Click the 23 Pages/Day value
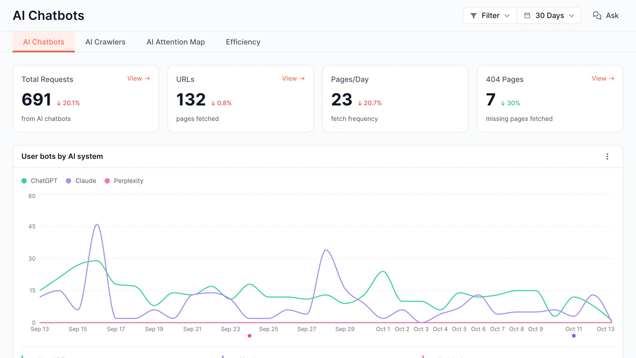This screenshot has height=358, width=636. coord(342,100)
